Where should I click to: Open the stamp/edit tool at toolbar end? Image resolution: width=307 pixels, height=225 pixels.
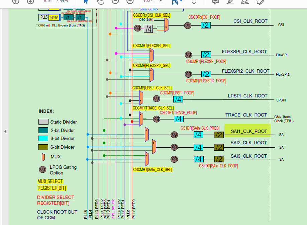(260, 2)
